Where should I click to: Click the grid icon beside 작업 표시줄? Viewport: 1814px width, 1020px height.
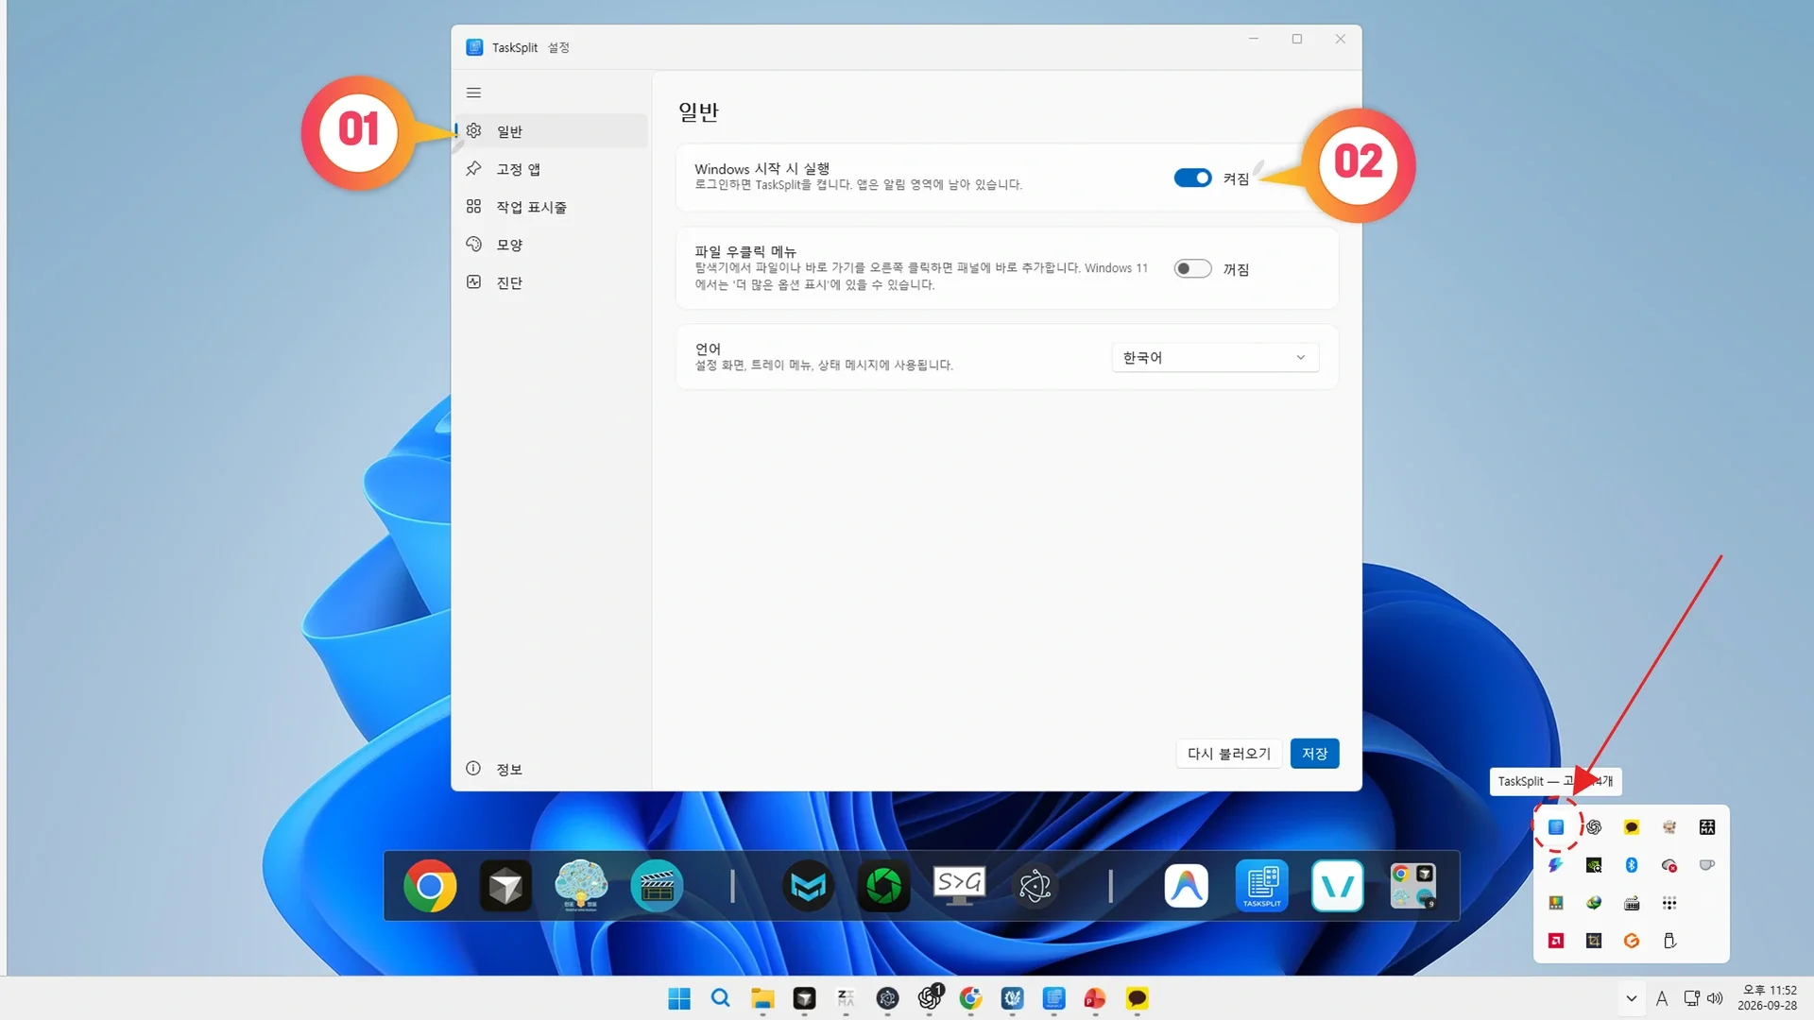point(473,206)
